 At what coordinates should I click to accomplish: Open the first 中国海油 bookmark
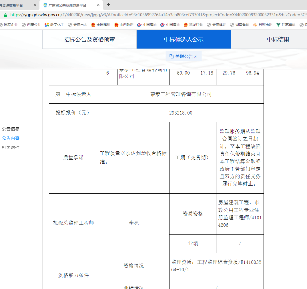[147, 25]
